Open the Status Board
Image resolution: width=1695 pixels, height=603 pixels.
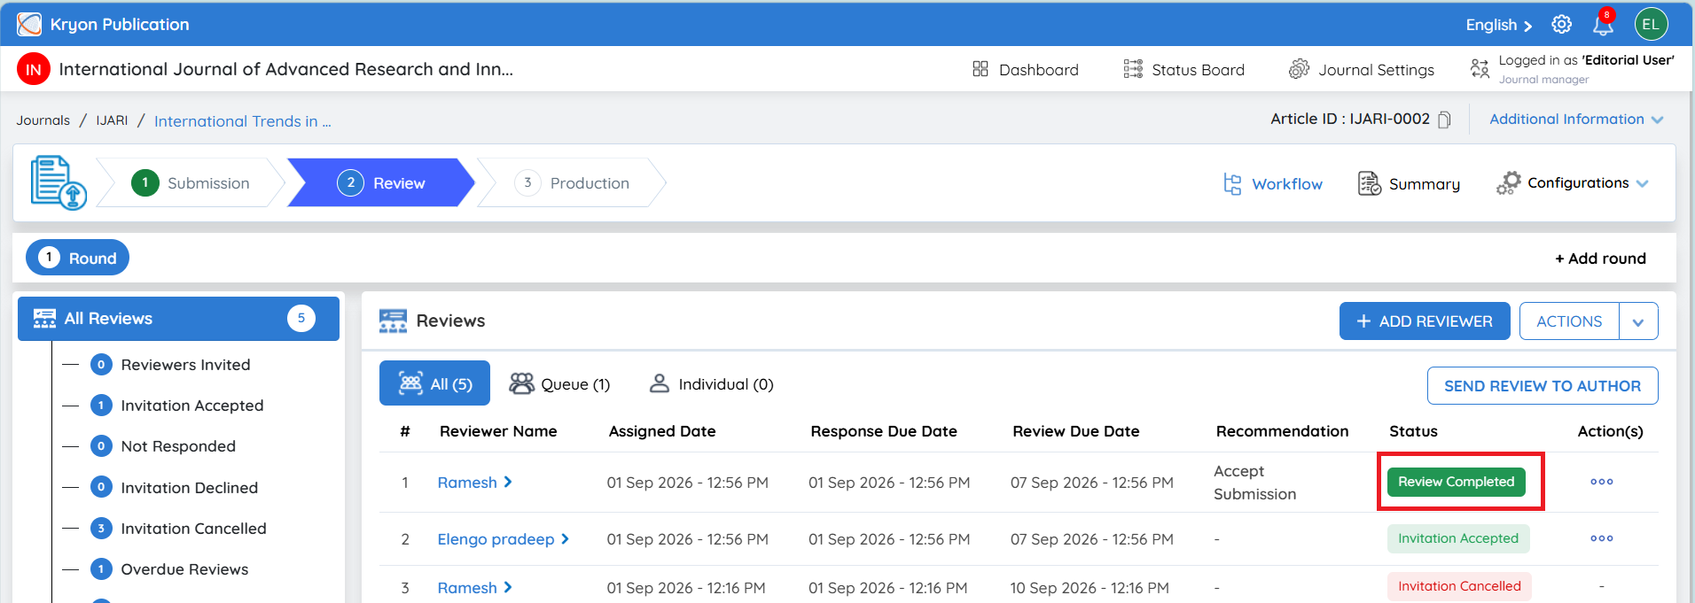[1184, 69]
